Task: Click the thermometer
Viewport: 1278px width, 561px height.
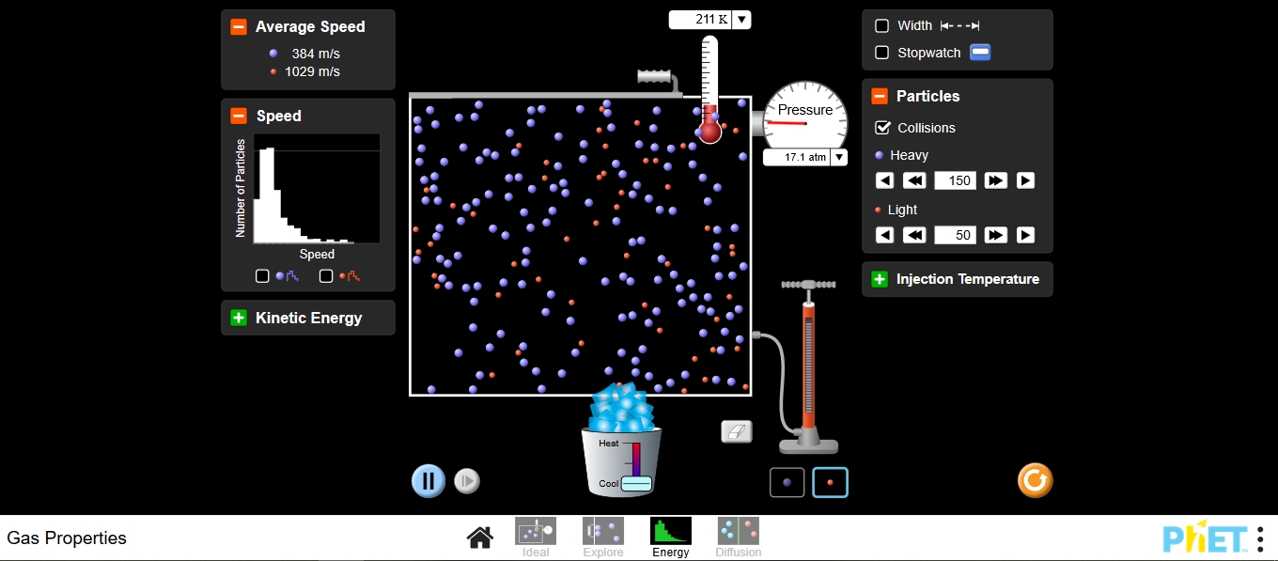Action: 709,89
